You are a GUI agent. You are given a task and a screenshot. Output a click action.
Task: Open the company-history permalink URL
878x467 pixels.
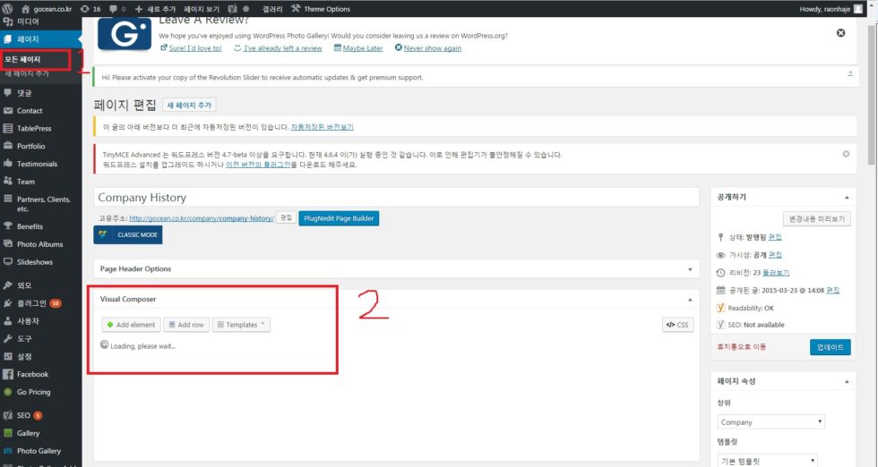(x=202, y=218)
